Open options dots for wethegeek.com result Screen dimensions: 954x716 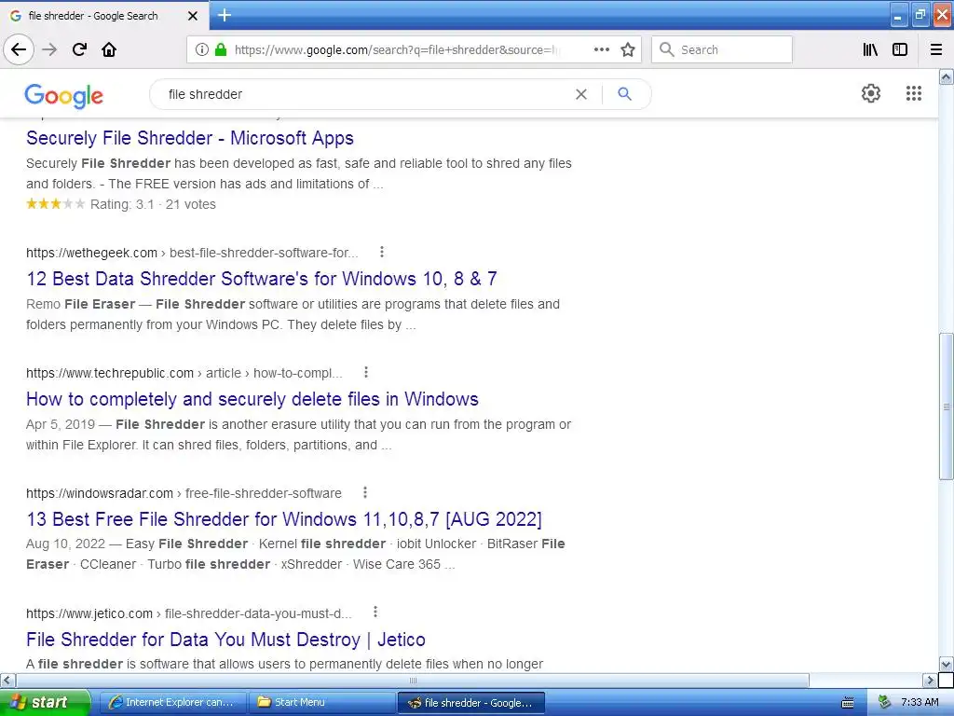[x=381, y=252]
